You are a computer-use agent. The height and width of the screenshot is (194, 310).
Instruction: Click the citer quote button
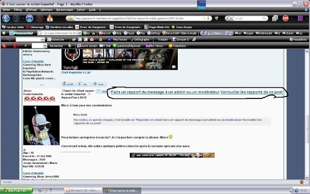[x=102, y=92]
